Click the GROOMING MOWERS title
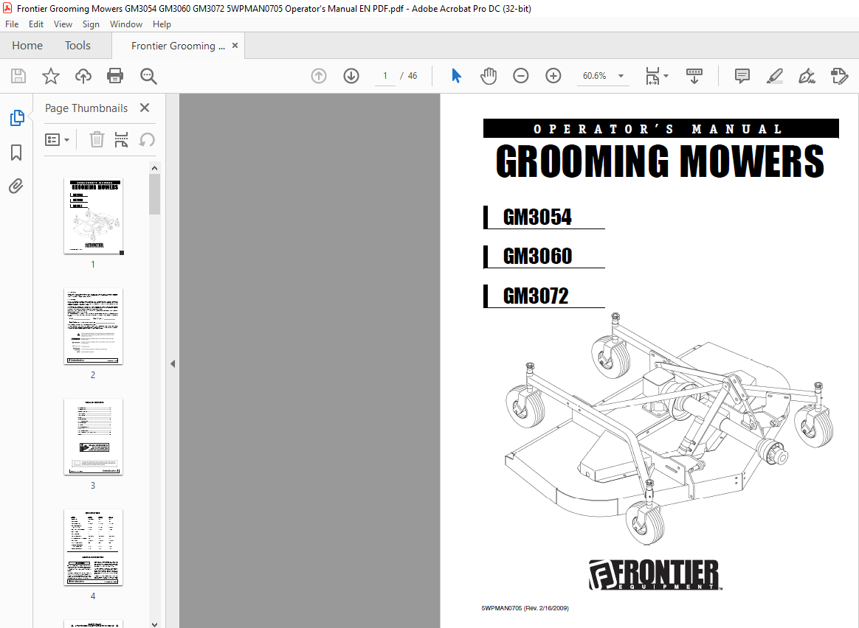The width and height of the screenshot is (859, 628). (x=660, y=161)
